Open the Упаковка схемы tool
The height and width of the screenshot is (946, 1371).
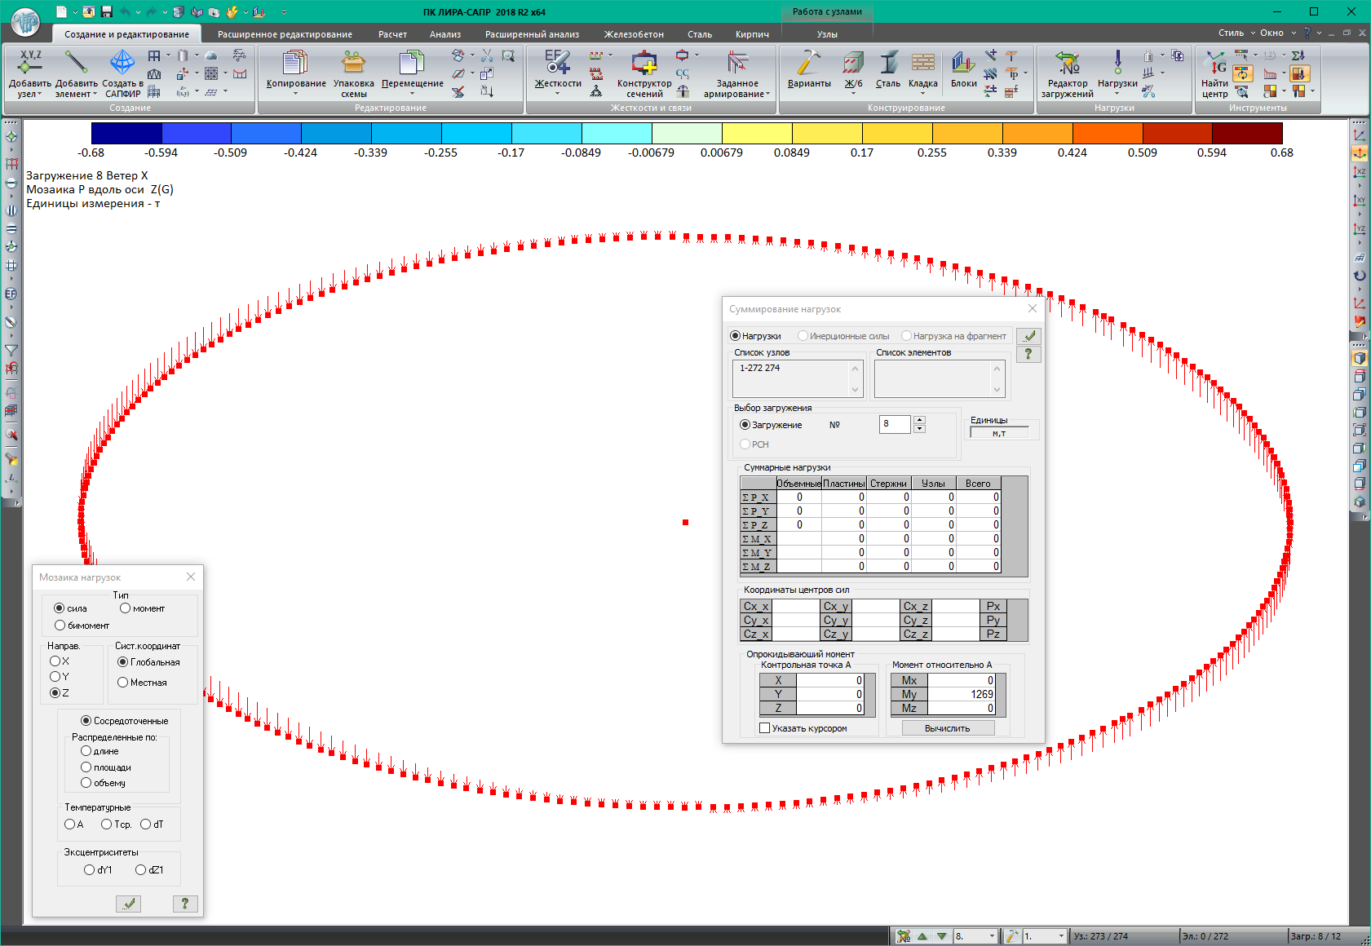click(353, 64)
